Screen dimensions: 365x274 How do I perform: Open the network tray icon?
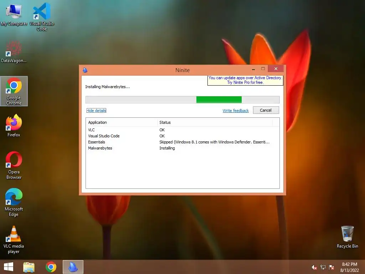(x=323, y=267)
